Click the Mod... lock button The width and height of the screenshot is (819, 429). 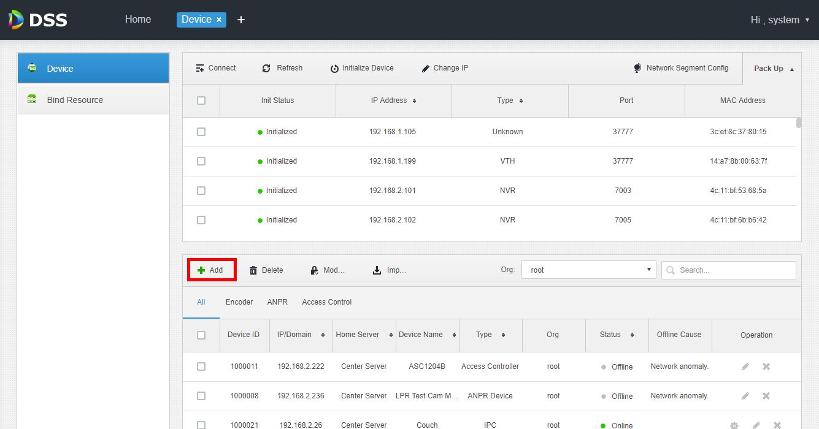coord(327,270)
